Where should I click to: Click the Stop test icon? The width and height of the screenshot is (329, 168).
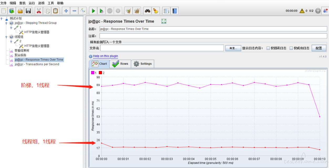(x=110, y=11)
